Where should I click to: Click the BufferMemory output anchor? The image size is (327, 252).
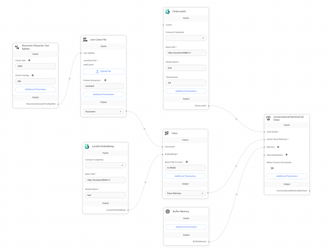[209, 242]
